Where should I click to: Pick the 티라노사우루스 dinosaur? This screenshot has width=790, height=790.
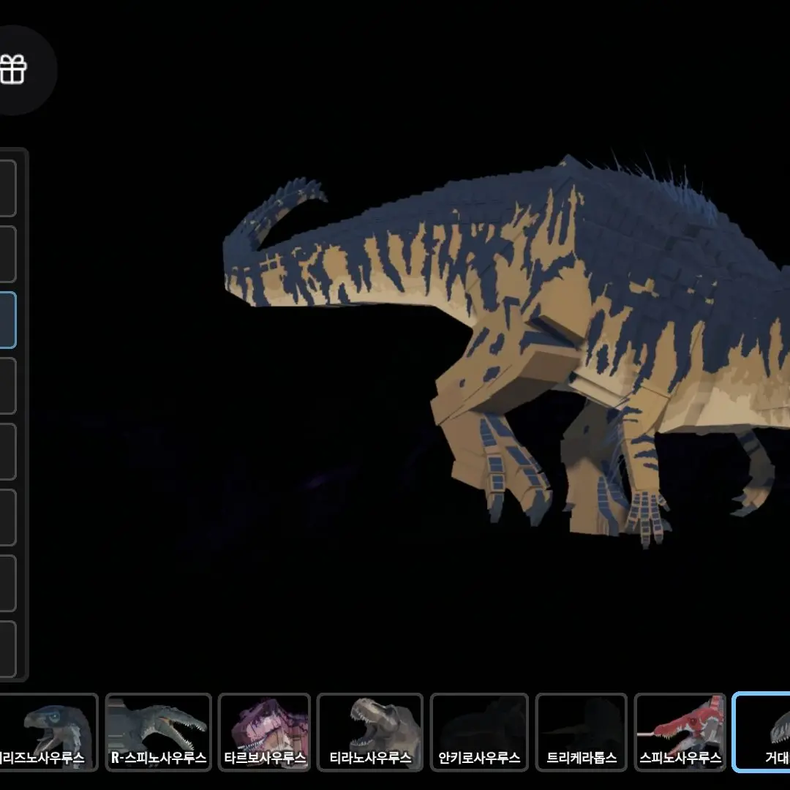tap(370, 731)
